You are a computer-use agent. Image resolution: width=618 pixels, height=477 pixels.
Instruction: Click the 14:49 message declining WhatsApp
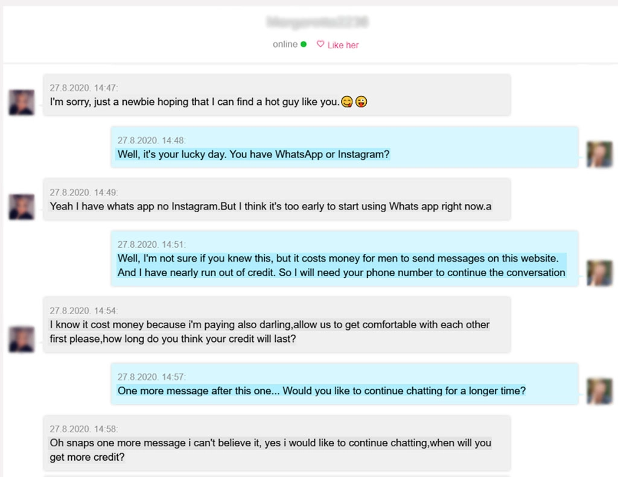point(270,206)
